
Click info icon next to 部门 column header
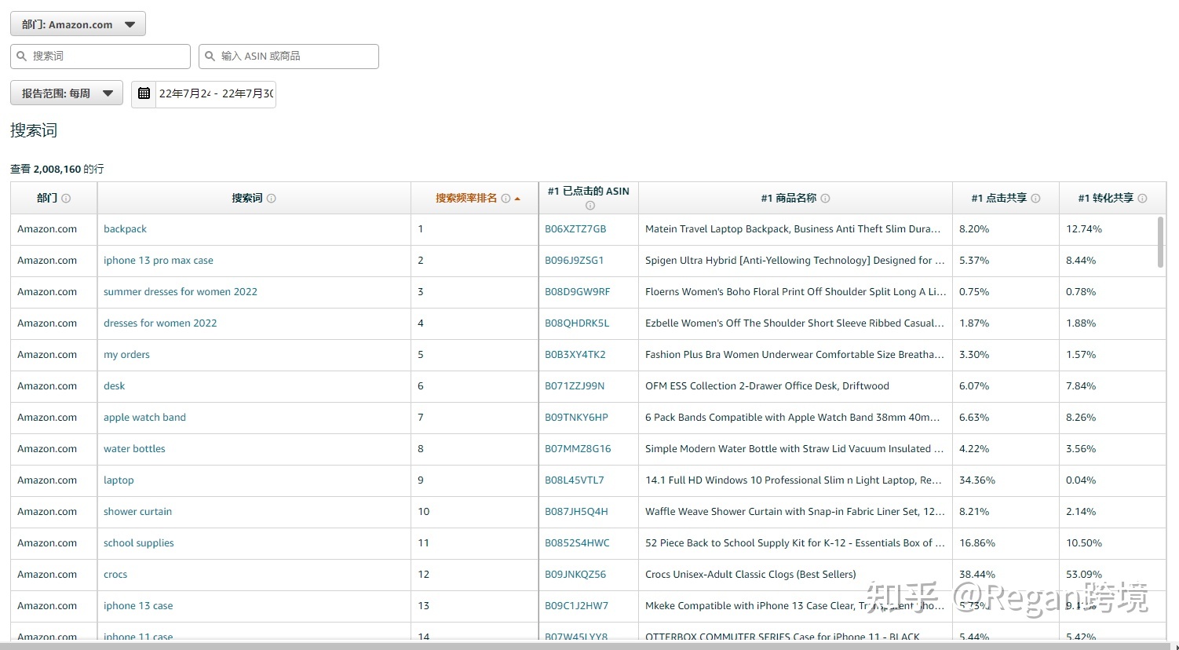[66, 199]
